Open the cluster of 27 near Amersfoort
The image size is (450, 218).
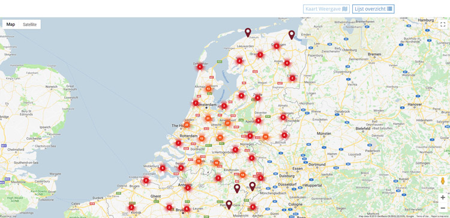click(227, 123)
